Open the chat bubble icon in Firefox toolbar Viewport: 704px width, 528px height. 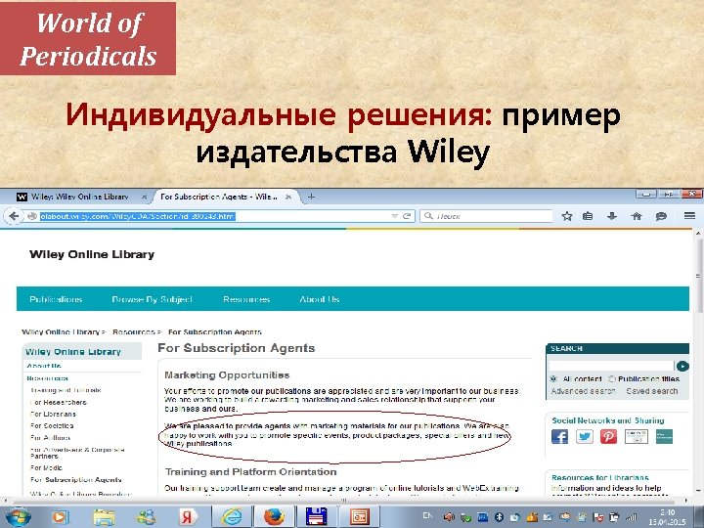click(x=661, y=216)
